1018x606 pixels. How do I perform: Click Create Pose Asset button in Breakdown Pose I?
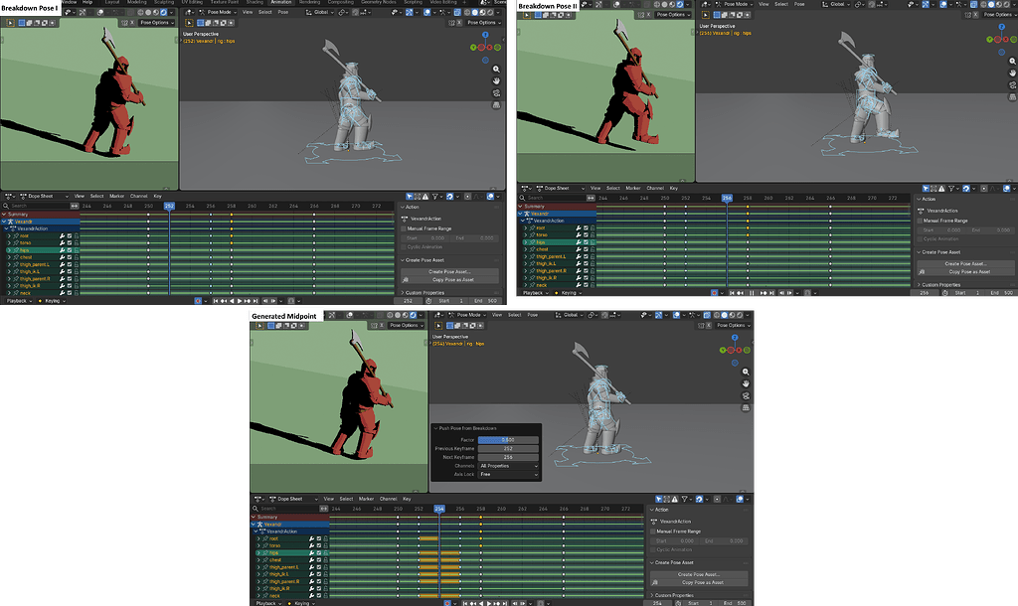coord(450,272)
